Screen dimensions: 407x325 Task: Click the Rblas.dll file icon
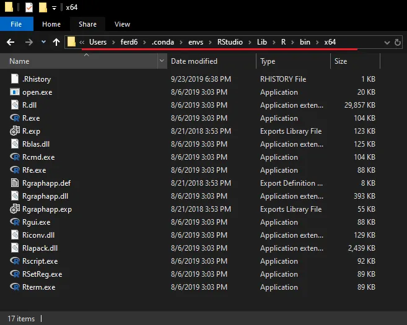point(15,144)
